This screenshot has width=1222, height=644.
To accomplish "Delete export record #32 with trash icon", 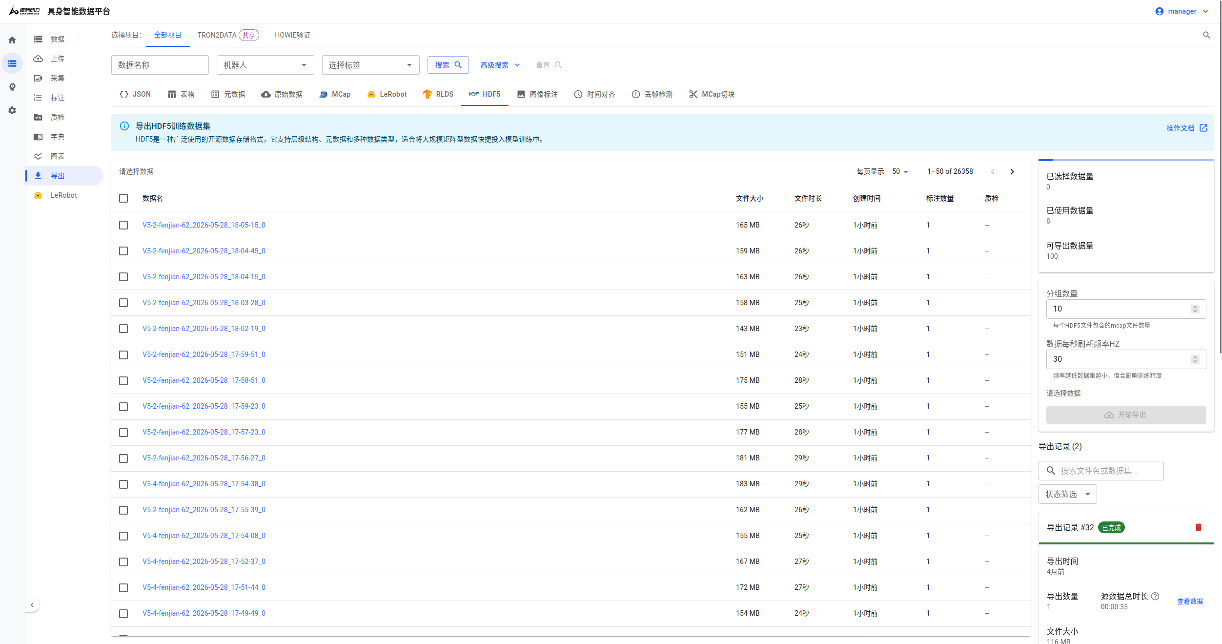I will 1198,527.
